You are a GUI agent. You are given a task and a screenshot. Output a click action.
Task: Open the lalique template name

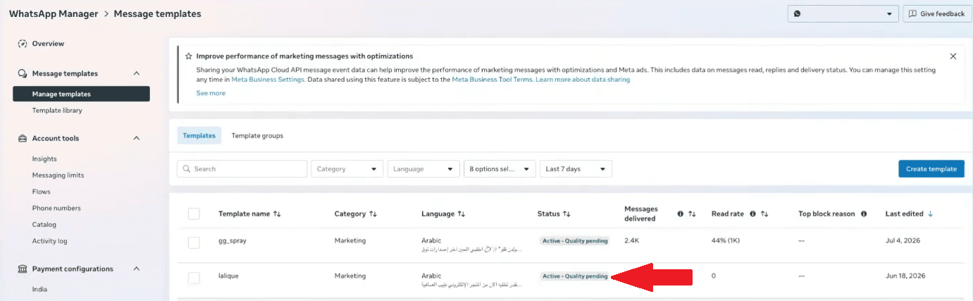coord(229,276)
